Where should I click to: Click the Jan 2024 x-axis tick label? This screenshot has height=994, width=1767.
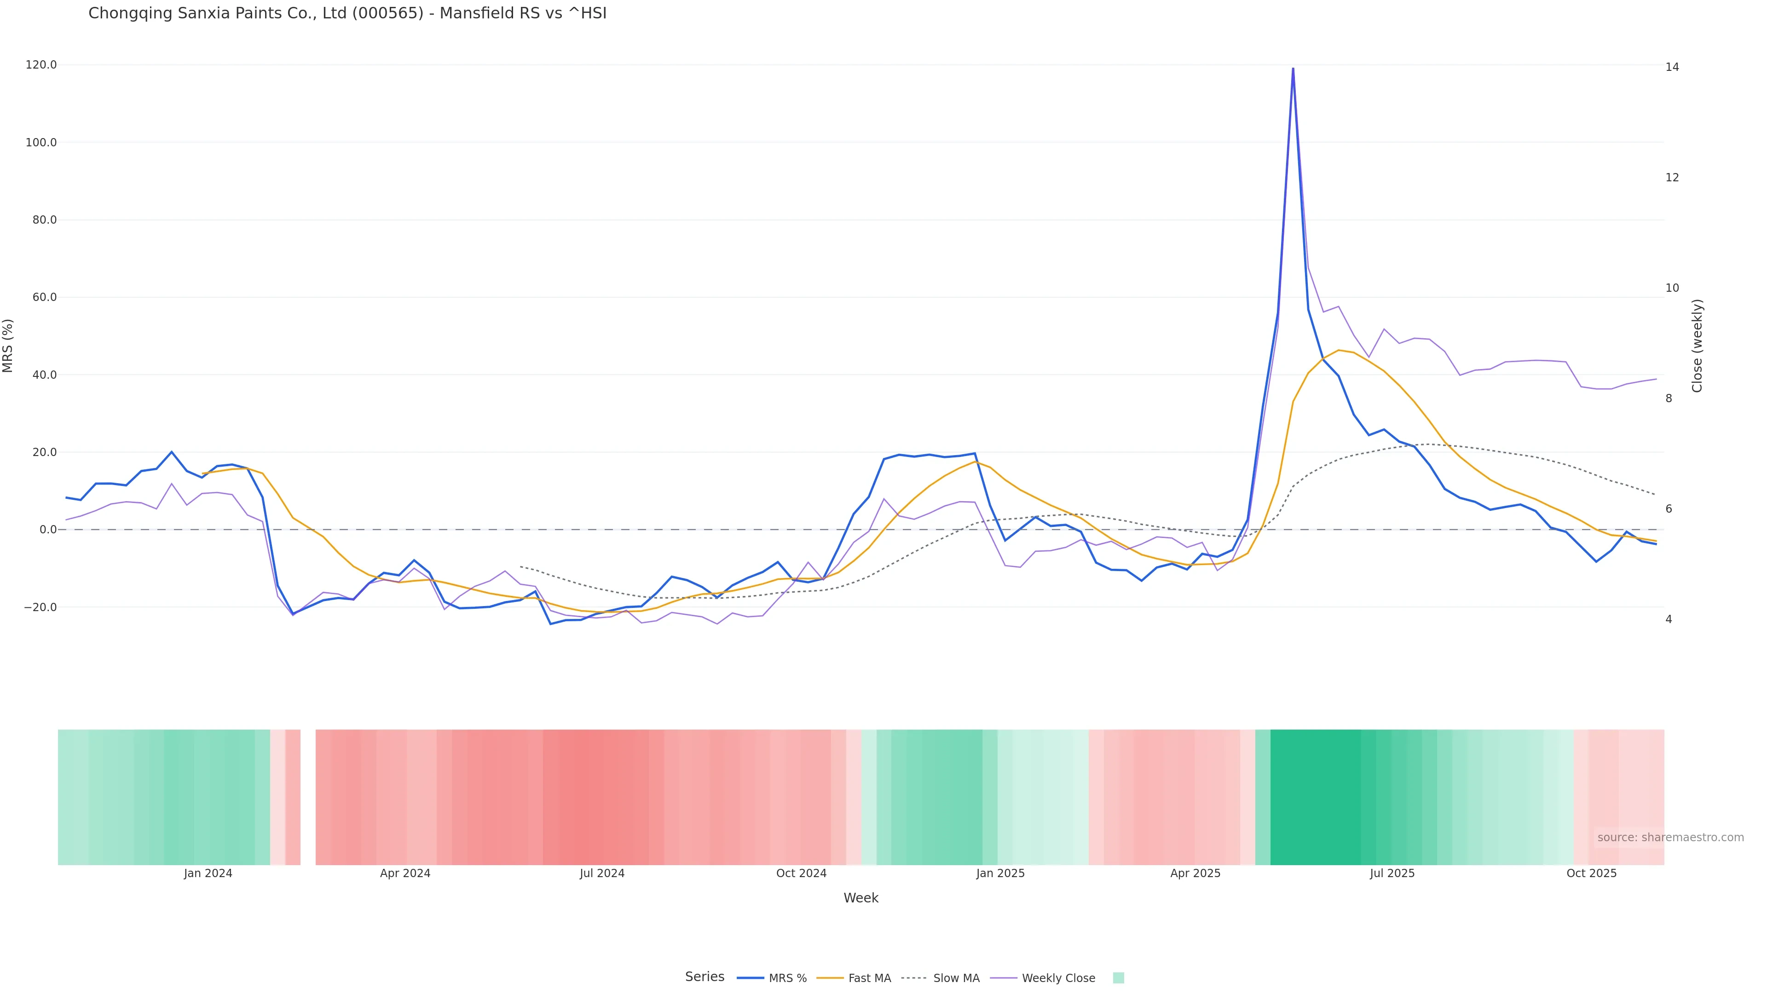pyautogui.click(x=208, y=873)
